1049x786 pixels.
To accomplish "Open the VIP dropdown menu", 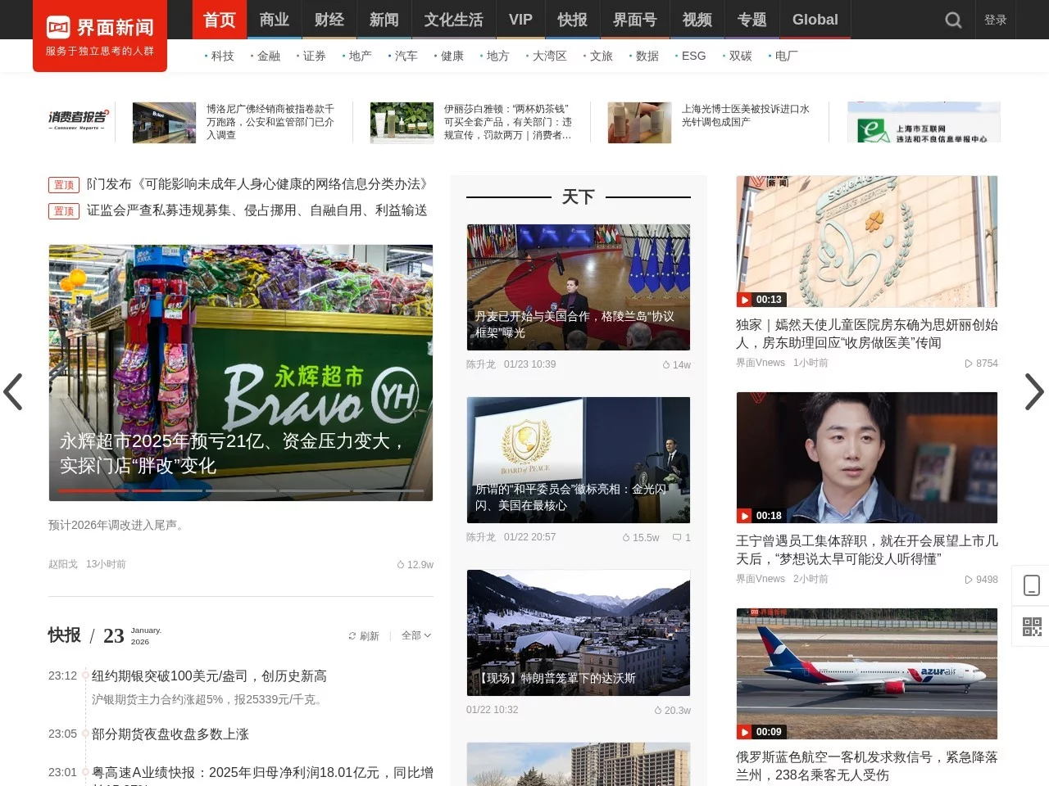I will (x=520, y=20).
